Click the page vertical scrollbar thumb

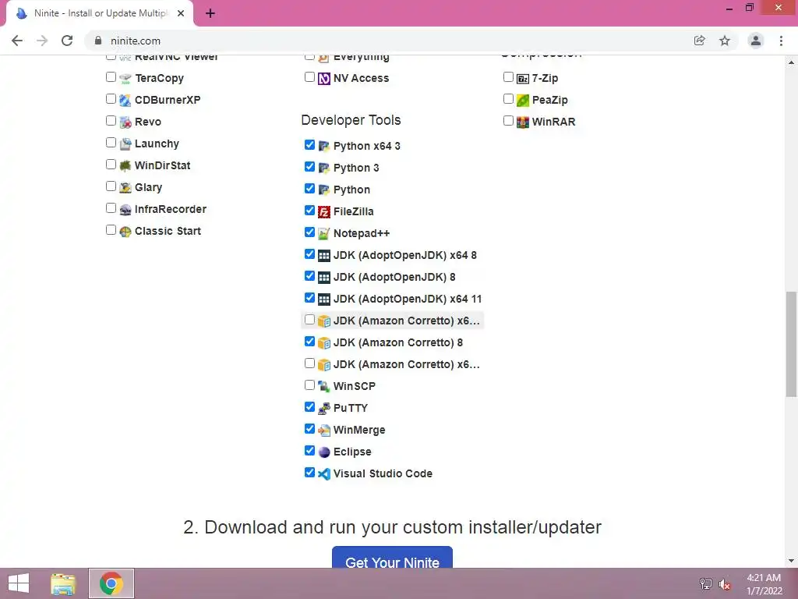point(792,344)
